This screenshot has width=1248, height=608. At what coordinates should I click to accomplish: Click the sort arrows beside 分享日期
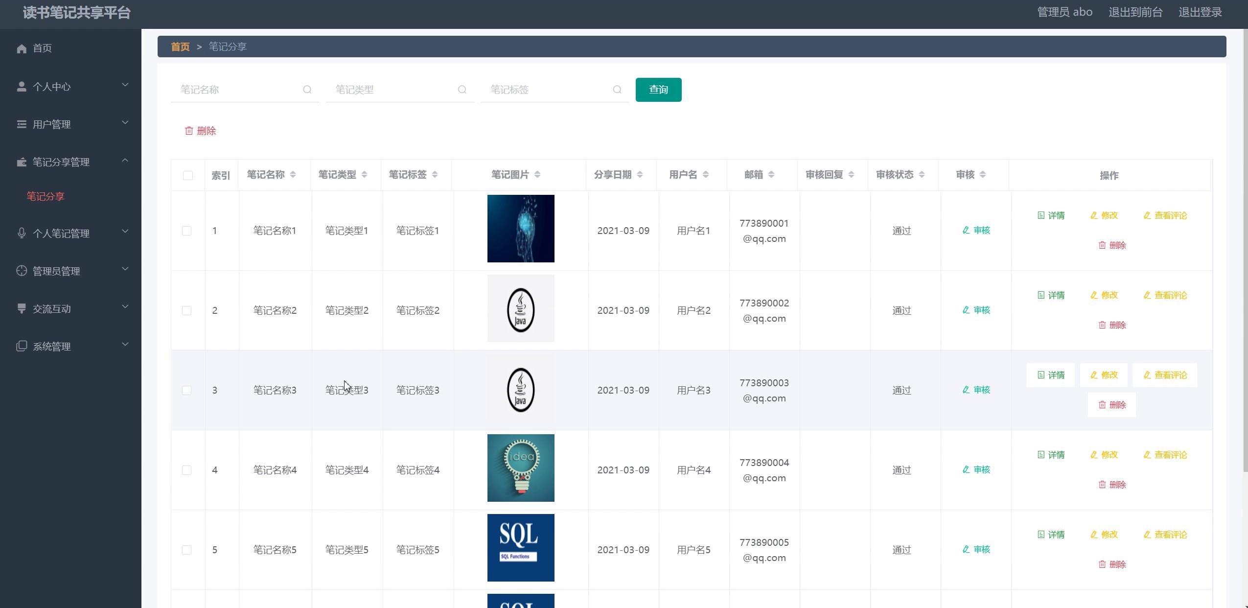(640, 175)
